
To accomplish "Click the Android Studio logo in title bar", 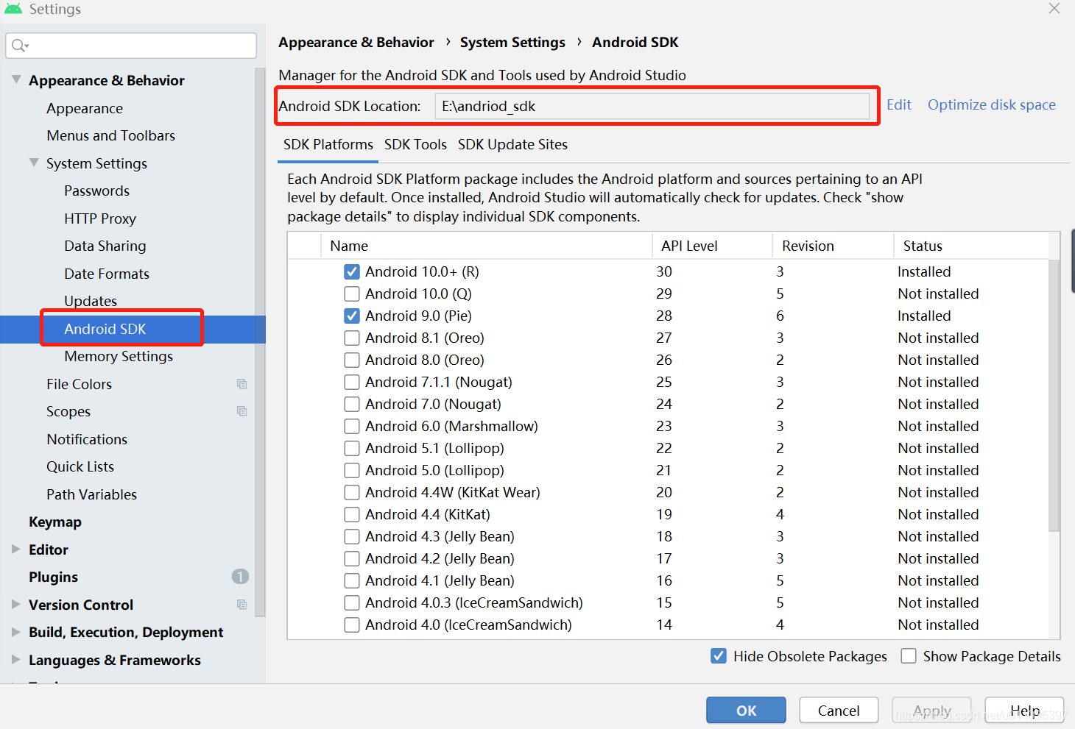I will 13,9.
